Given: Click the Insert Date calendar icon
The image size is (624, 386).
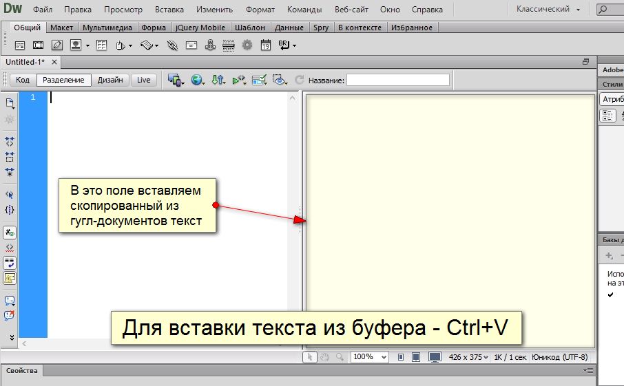Looking at the screenshot, I should coord(266,45).
